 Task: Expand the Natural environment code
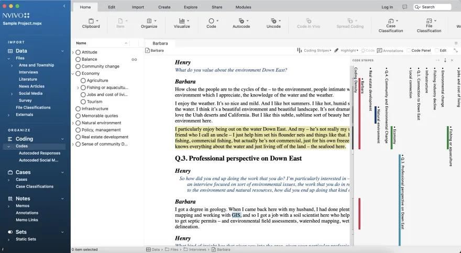tap(73, 123)
